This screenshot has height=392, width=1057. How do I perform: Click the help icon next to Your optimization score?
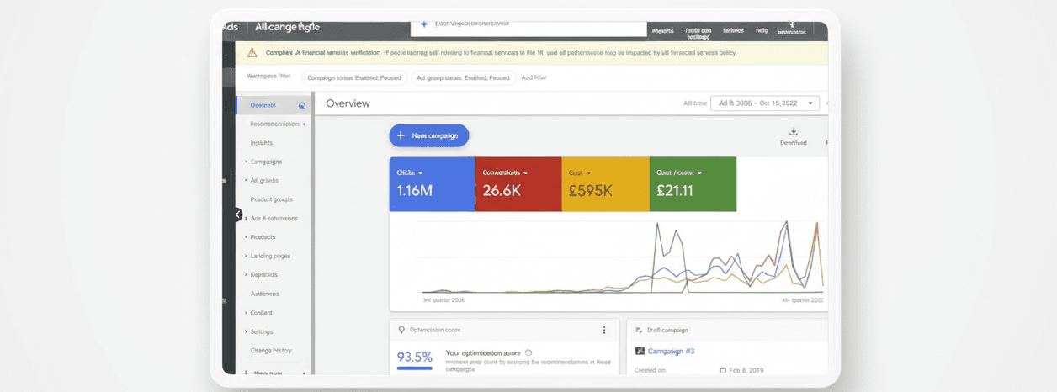click(x=528, y=352)
